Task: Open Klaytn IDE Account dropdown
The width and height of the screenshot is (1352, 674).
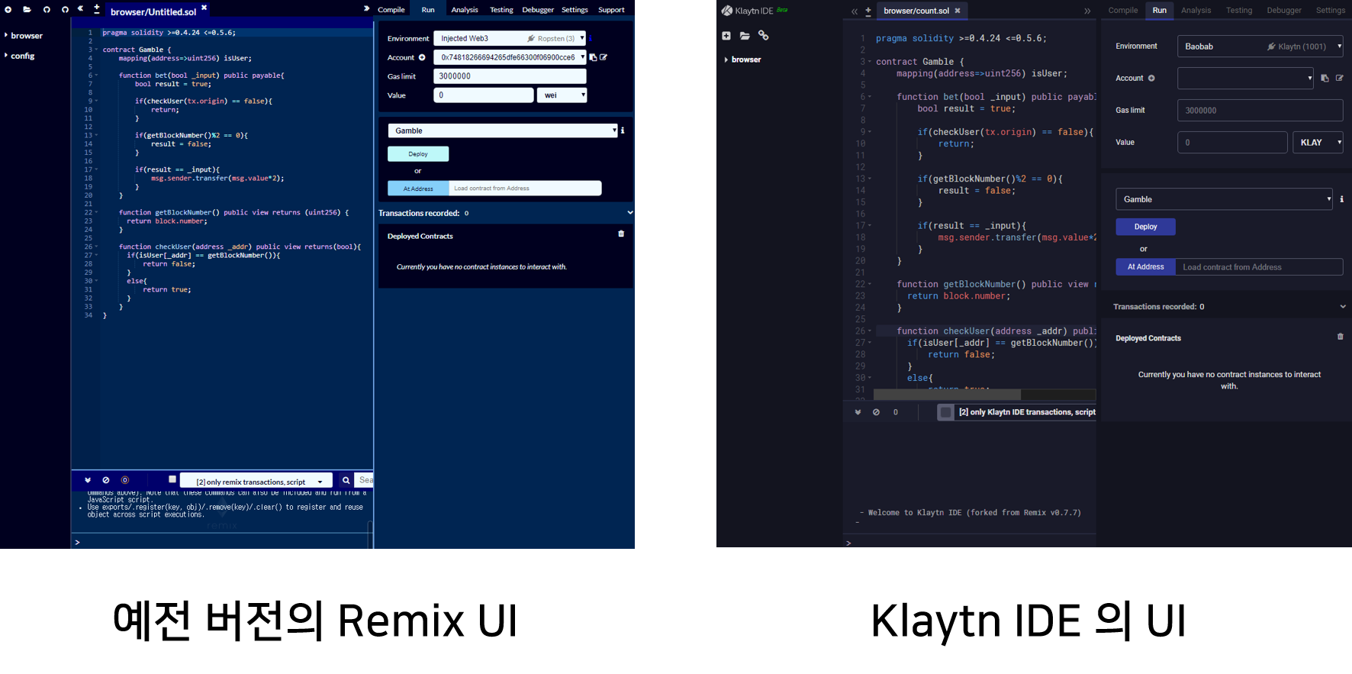Action: [1246, 78]
